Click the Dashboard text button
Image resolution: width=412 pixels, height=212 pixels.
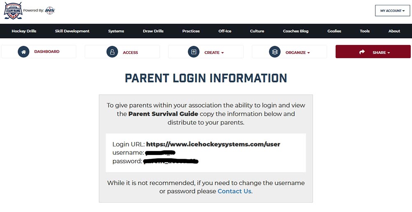(47, 52)
